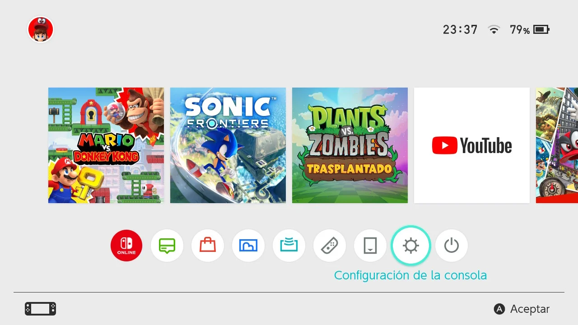The image size is (578, 325).
Task: Click the "Configuración de la consola" label
Action: (410, 275)
